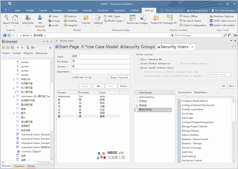Screen dimensions: 238x169
Task: Open the Integrity dropdown
Action: click(78, 25)
